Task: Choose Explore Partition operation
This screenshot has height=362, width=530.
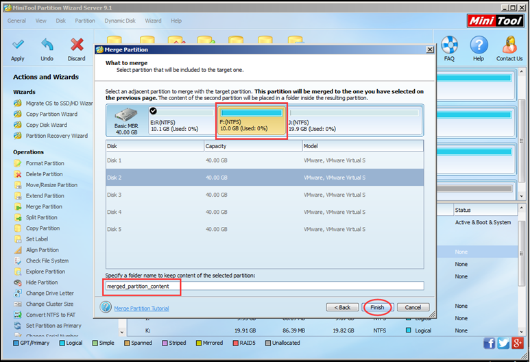Action: click(x=40, y=271)
